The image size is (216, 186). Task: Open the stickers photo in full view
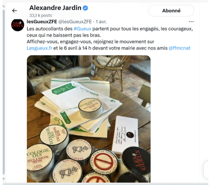[89, 119]
